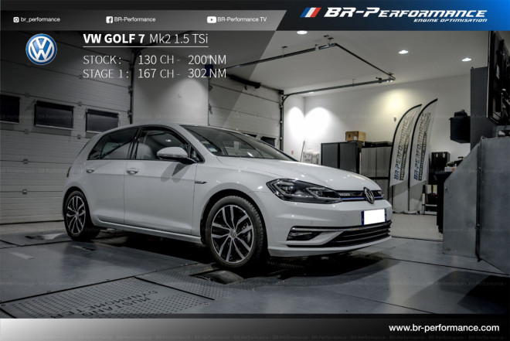Click the Facebook icon beside BR-Performance

(x=109, y=19)
